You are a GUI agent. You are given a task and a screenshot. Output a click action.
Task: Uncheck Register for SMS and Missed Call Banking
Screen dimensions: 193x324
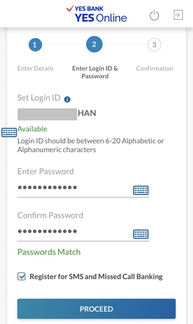click(21, 276)
